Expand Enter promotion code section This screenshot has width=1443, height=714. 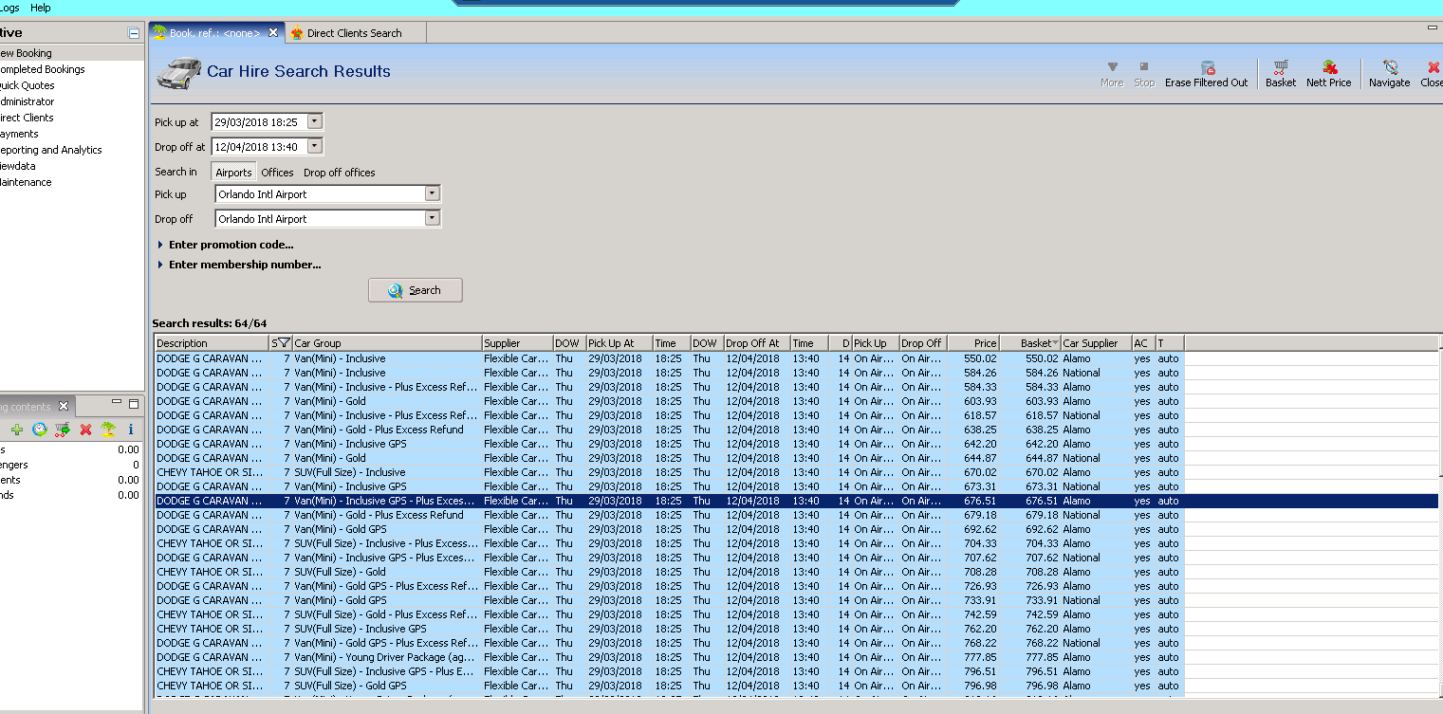pos(161,245)
